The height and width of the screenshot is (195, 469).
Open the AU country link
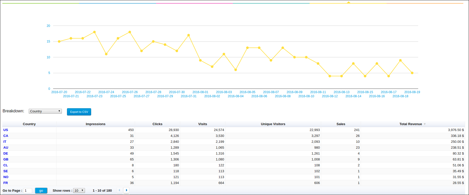6,148
